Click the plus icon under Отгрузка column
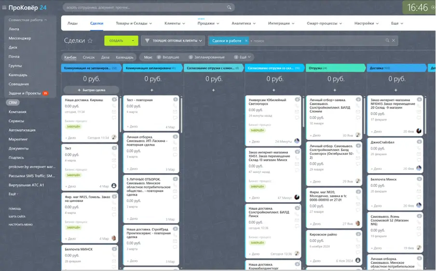The height and width of the screenshot is (271, 436). pos(335,90)
